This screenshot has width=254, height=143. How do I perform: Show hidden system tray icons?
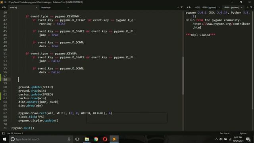coord(217,139)
